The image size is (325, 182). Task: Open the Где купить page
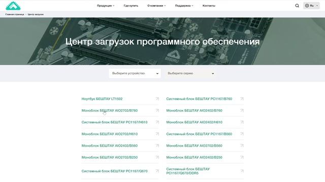click(131, 6)
